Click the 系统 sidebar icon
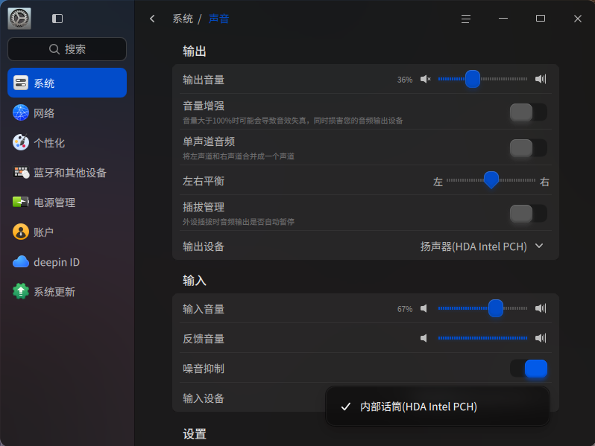 coord(21,83)
